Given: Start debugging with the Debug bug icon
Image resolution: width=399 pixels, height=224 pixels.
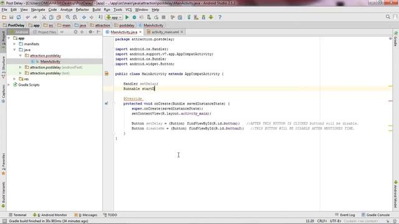Looking at the screenshot, I should tap(134, 17).
